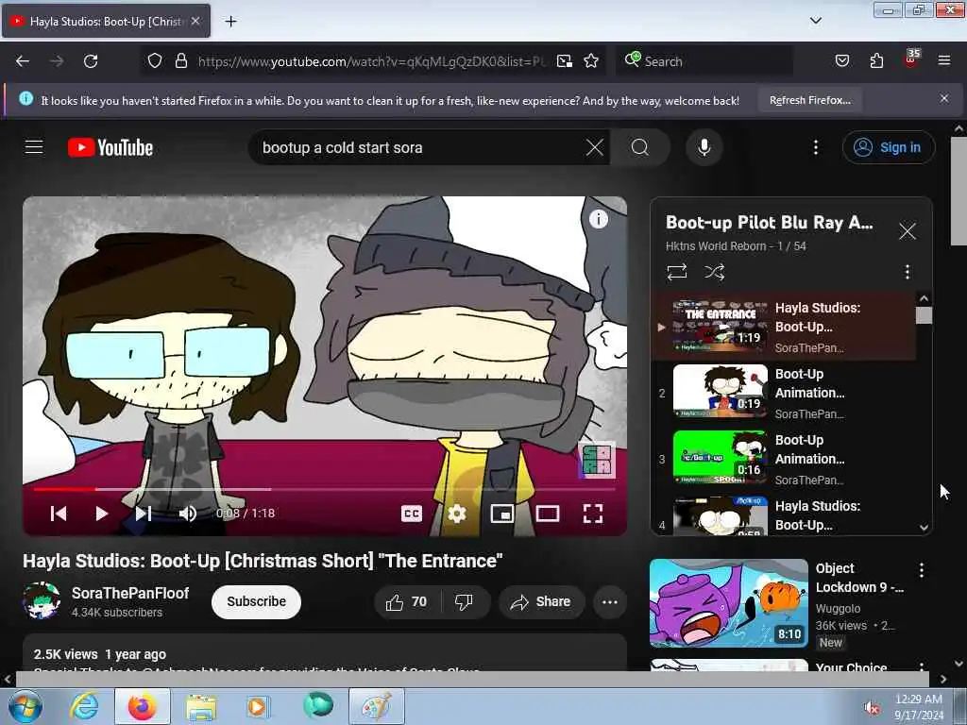This screenshot has height=725, width=967.
Task: Open site security padlock info
Action: click(180, 61)
